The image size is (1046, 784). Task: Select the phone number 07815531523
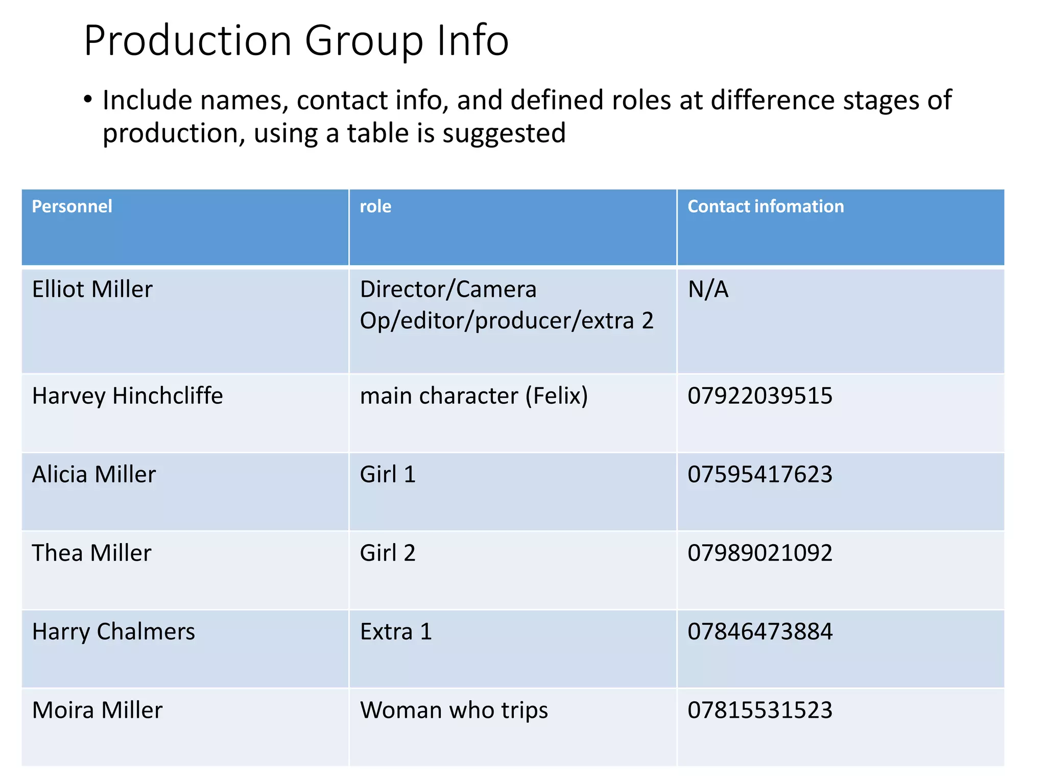point(760,710)
